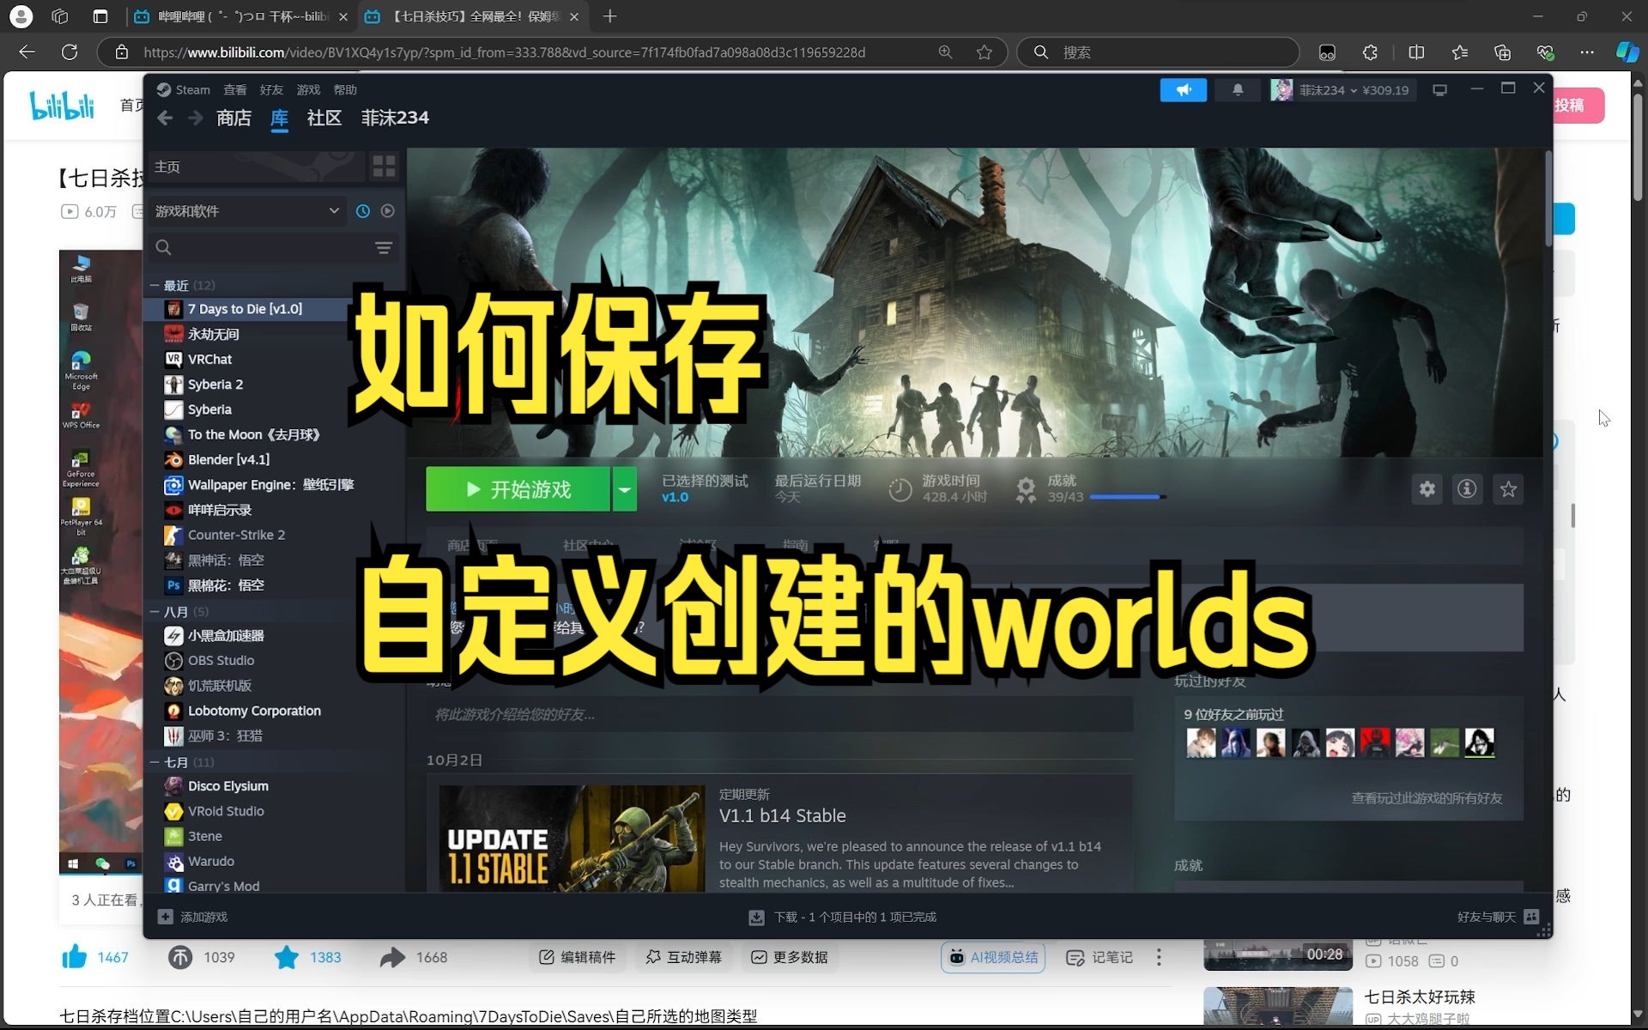This screenshot has width=1648, height=1030.
Task: Like the Bilibili video thumbs-up icon
Action: pyautogui.click(x=75, y=957)
